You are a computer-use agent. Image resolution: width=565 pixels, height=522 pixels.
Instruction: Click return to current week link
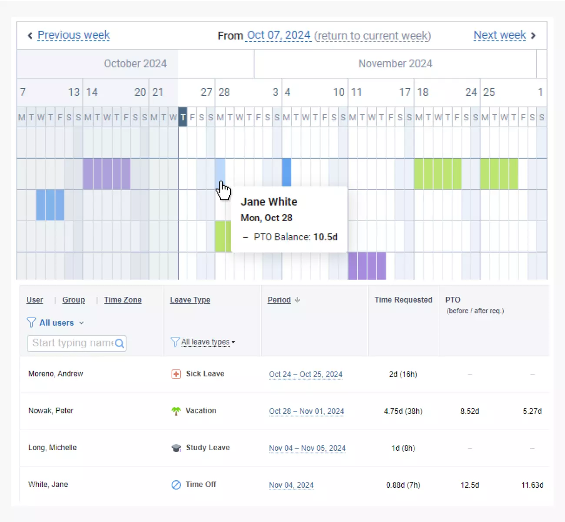(x=372, y=36)
